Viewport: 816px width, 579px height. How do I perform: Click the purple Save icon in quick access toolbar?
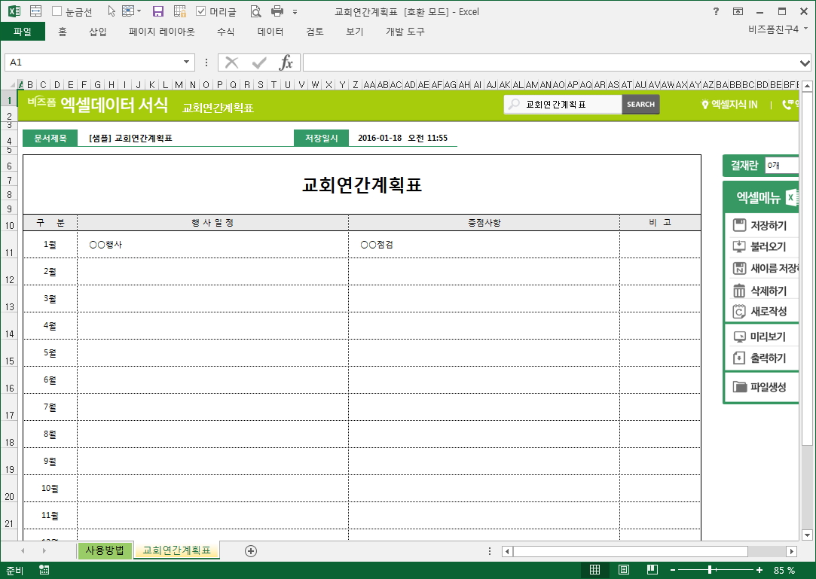pos(158,11)
